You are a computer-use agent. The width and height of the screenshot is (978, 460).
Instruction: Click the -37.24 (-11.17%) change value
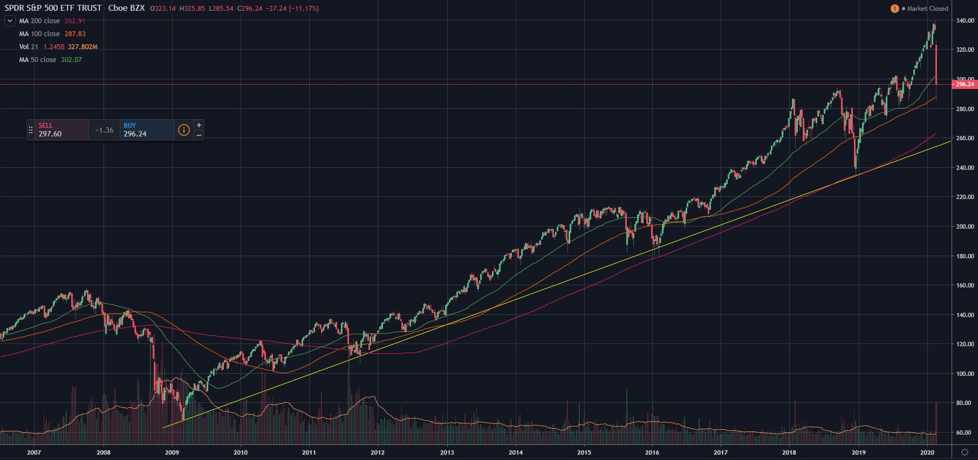[292, 9]
